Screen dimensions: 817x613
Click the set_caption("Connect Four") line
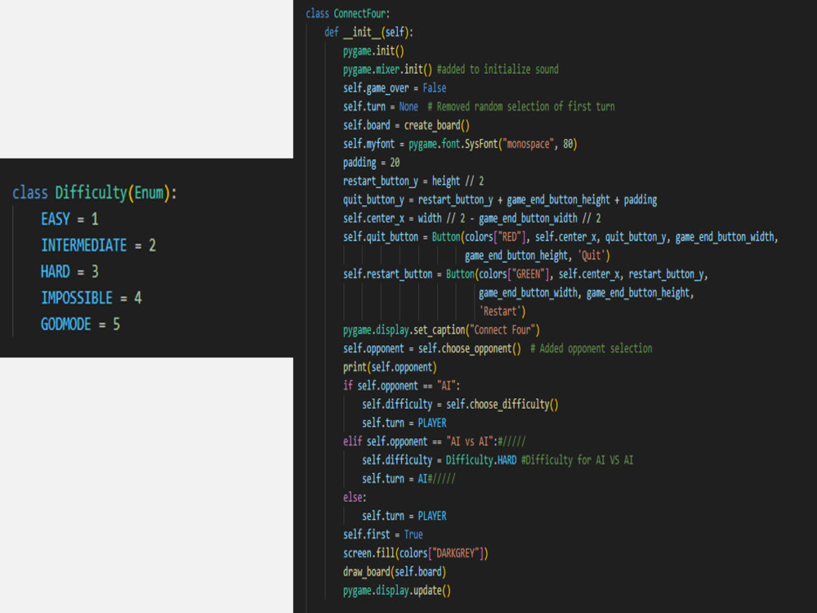click(x=441, y=330)
